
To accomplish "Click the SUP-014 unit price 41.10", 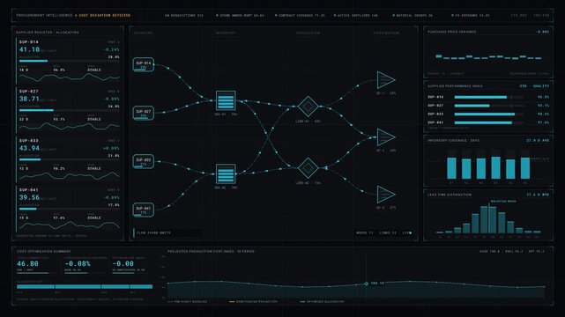I will click(x=30, y=49).
